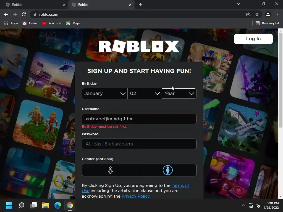Click the Password input field
This screenshot has height=212, width=283.
pos(139,144)
